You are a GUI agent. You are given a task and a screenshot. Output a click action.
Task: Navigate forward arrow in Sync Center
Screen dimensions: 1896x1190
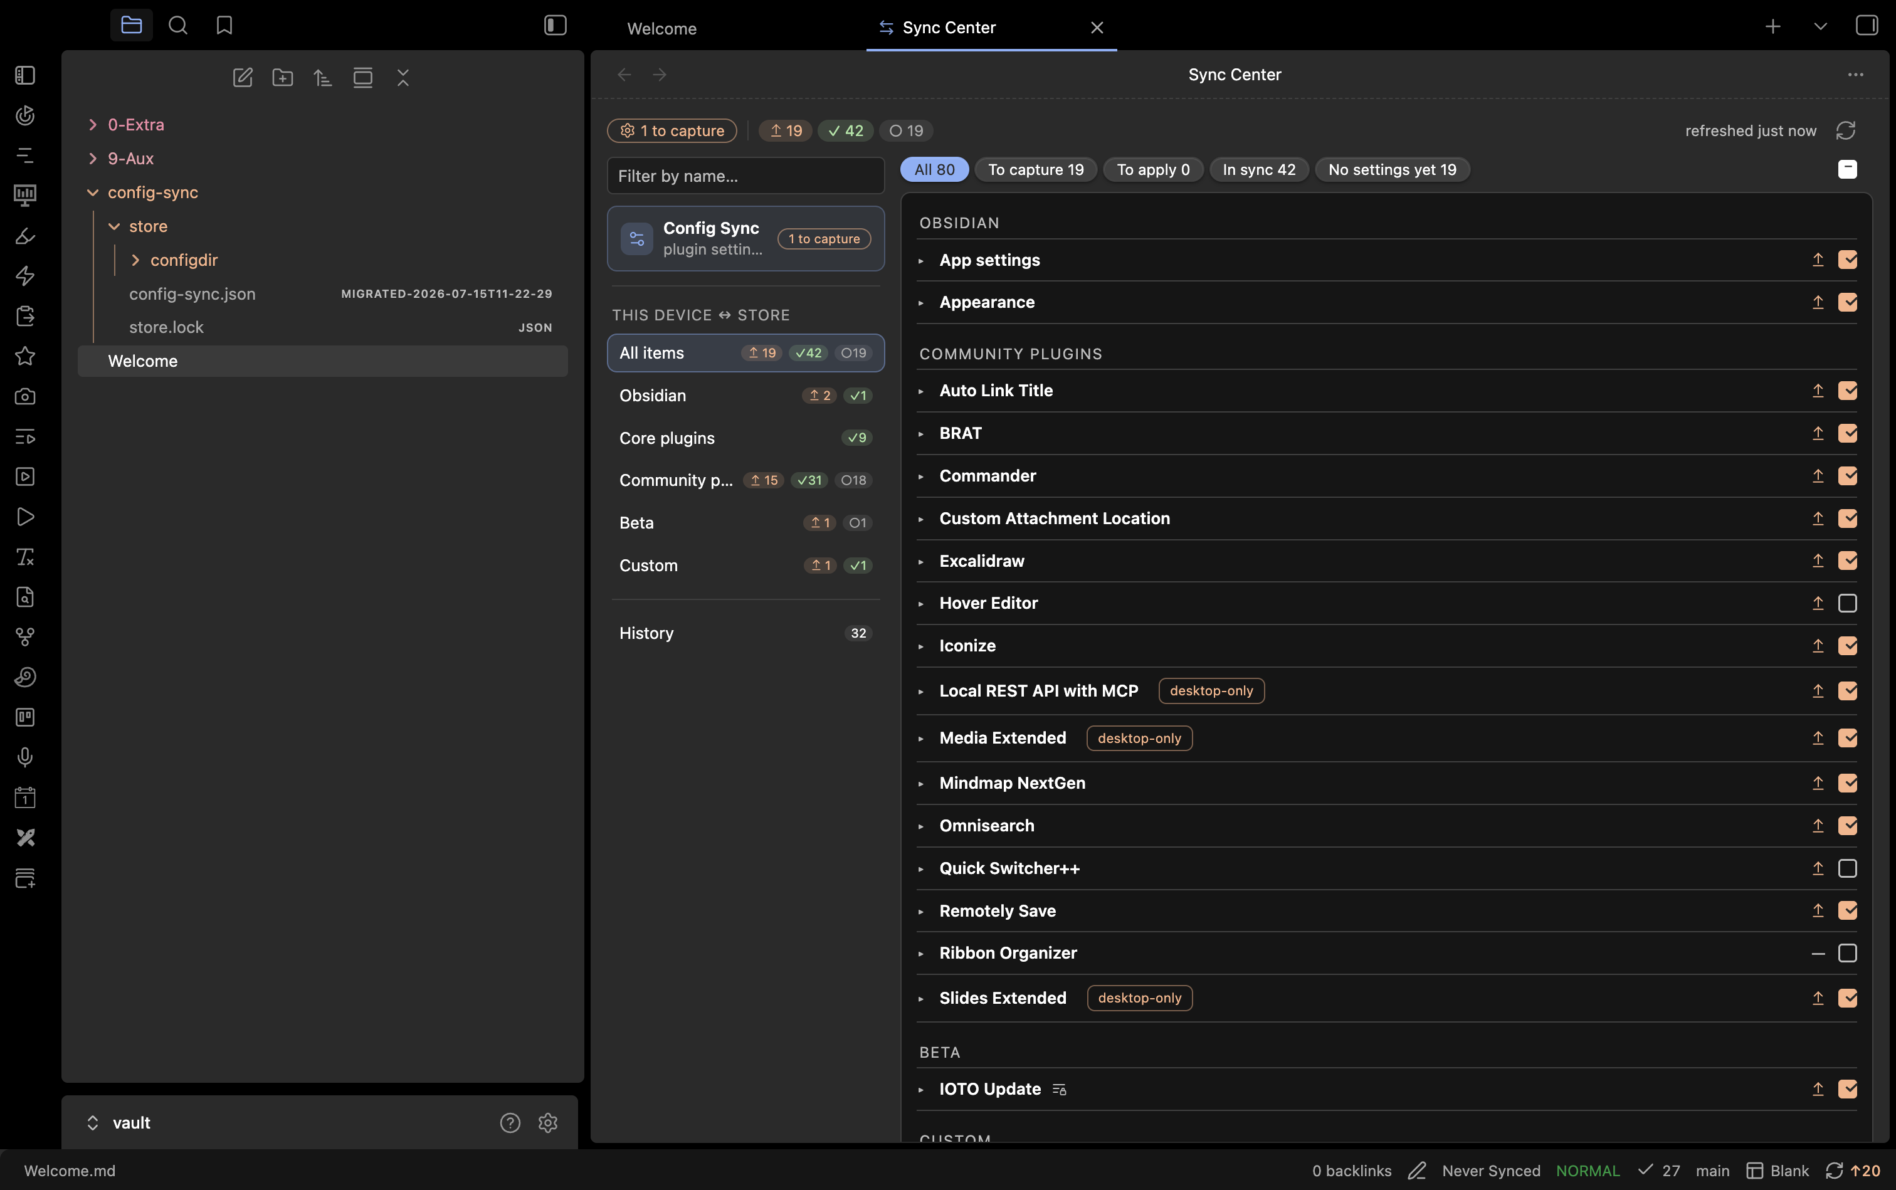(660, 75)
